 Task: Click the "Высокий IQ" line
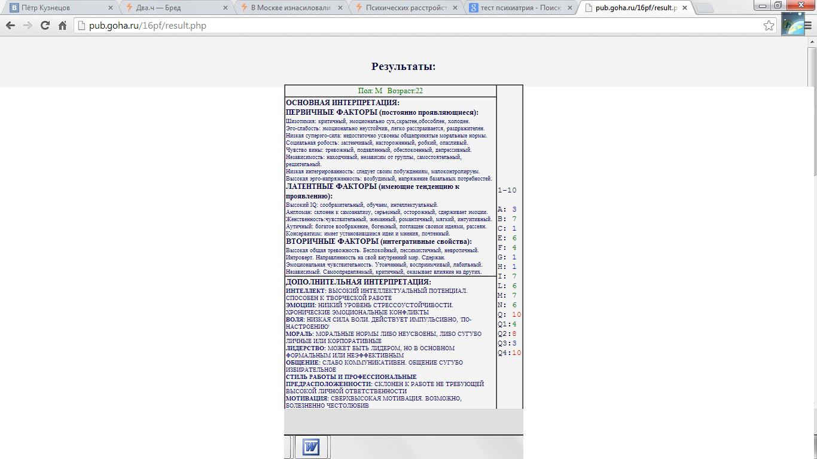click(362, 205)
